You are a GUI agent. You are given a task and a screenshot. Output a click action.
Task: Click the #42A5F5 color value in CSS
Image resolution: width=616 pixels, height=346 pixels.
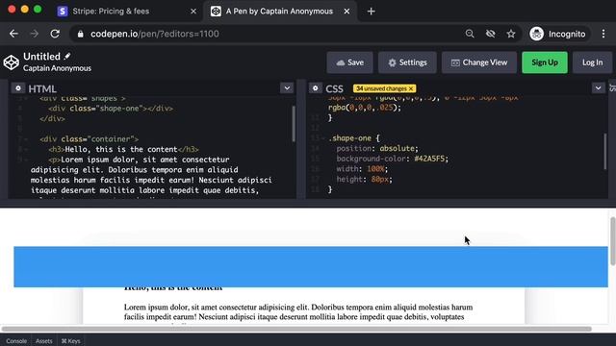point(429,159)
